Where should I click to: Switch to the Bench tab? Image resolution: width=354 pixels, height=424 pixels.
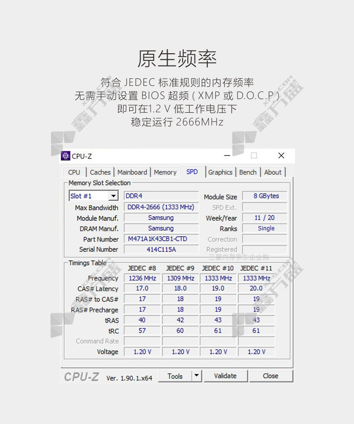click(x=248, y=172)
